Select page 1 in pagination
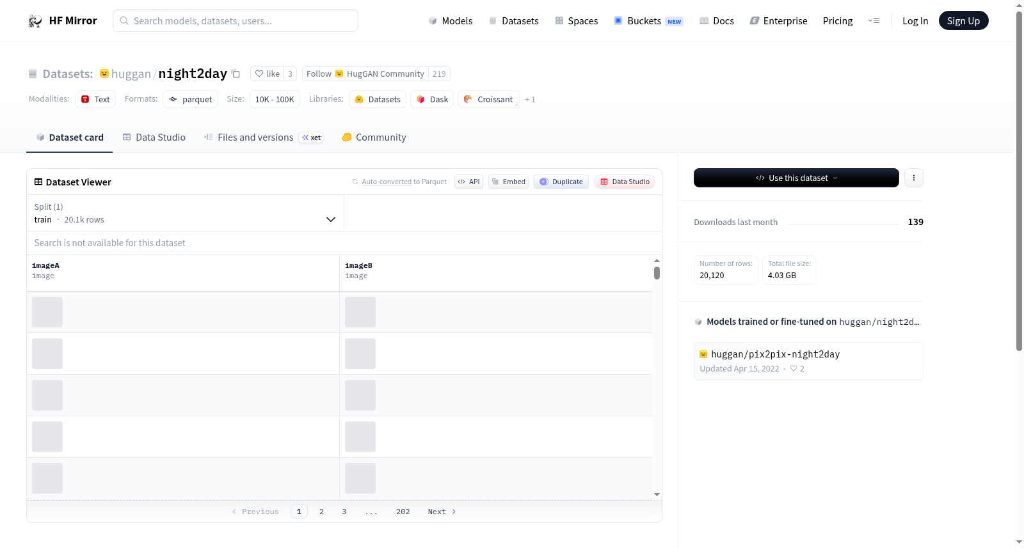 (x=299, y=512)
